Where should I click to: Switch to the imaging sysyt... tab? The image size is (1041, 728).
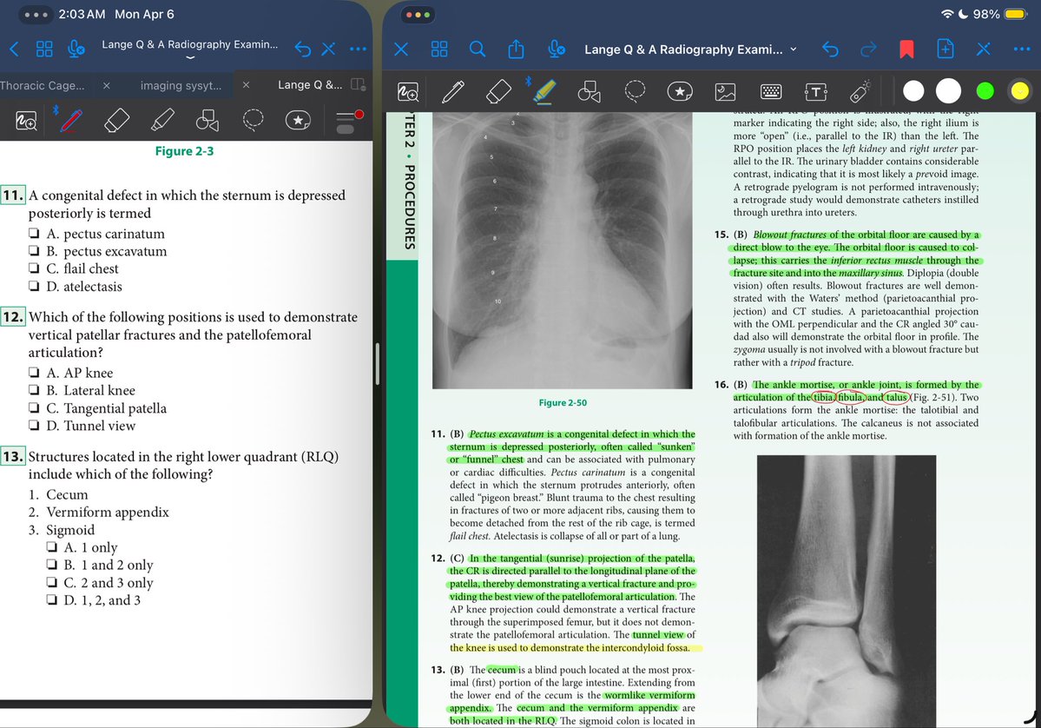click(x=181, y=85)
